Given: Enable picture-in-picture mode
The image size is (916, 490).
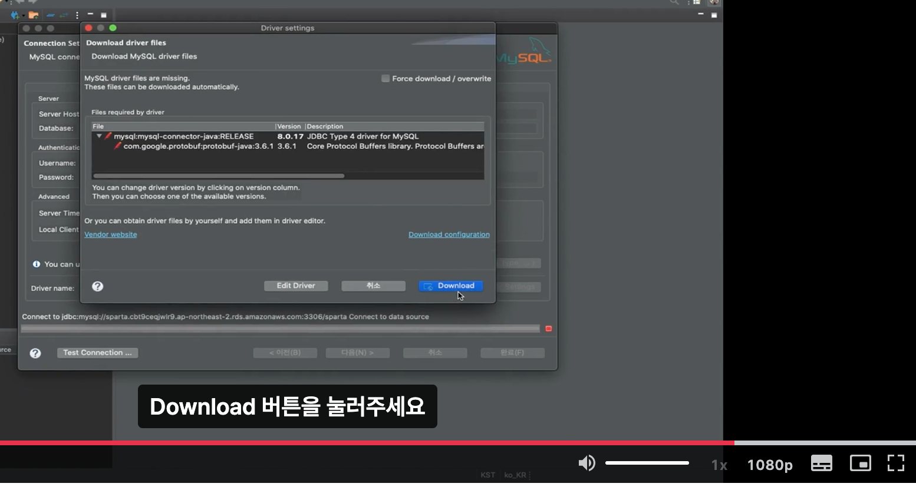Looking at the screenshot, I should (x=861, y=463).
